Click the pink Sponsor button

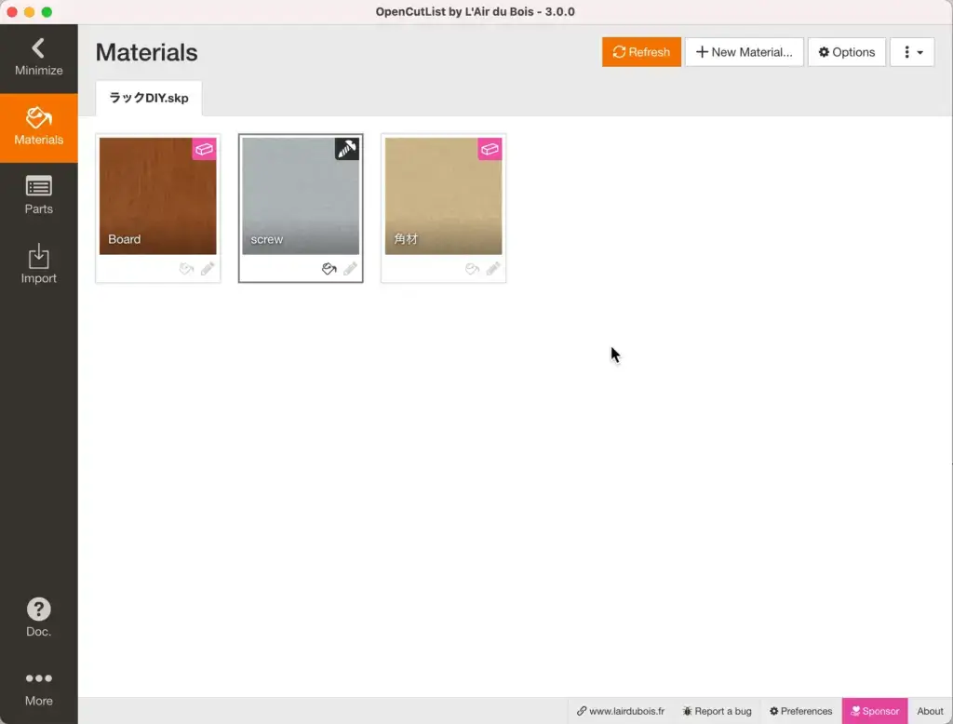tap(875, 711)
